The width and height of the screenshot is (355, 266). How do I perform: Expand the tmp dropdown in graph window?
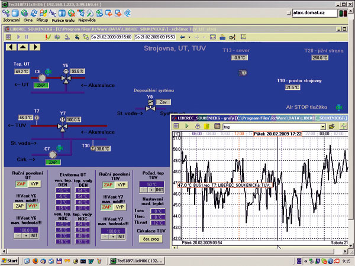(x=322, y=126)
